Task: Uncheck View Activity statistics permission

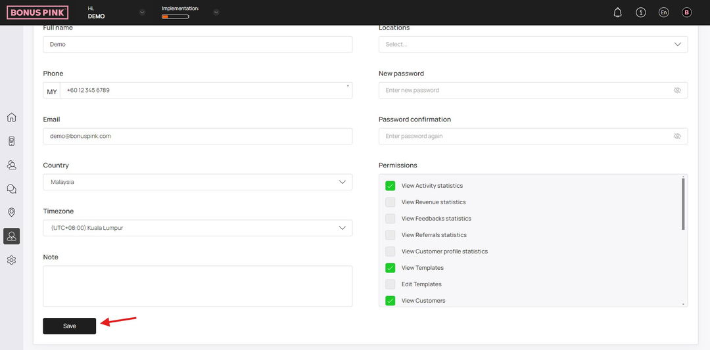Action: [390, 186]
